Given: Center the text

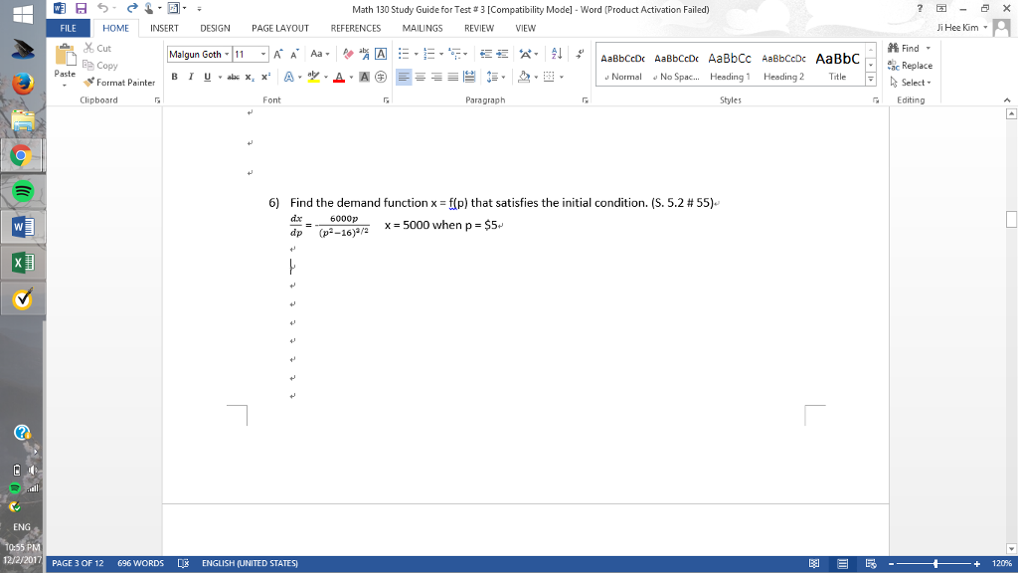Looking at the screenshot, I should [x=421, y=77].
